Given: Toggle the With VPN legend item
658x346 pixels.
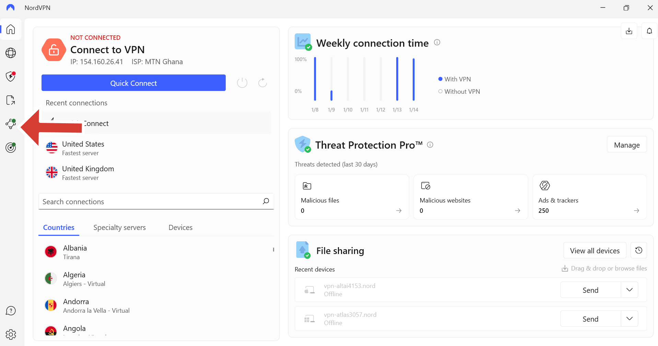Looking at the screenshot, I should click(x=455, y=79).
